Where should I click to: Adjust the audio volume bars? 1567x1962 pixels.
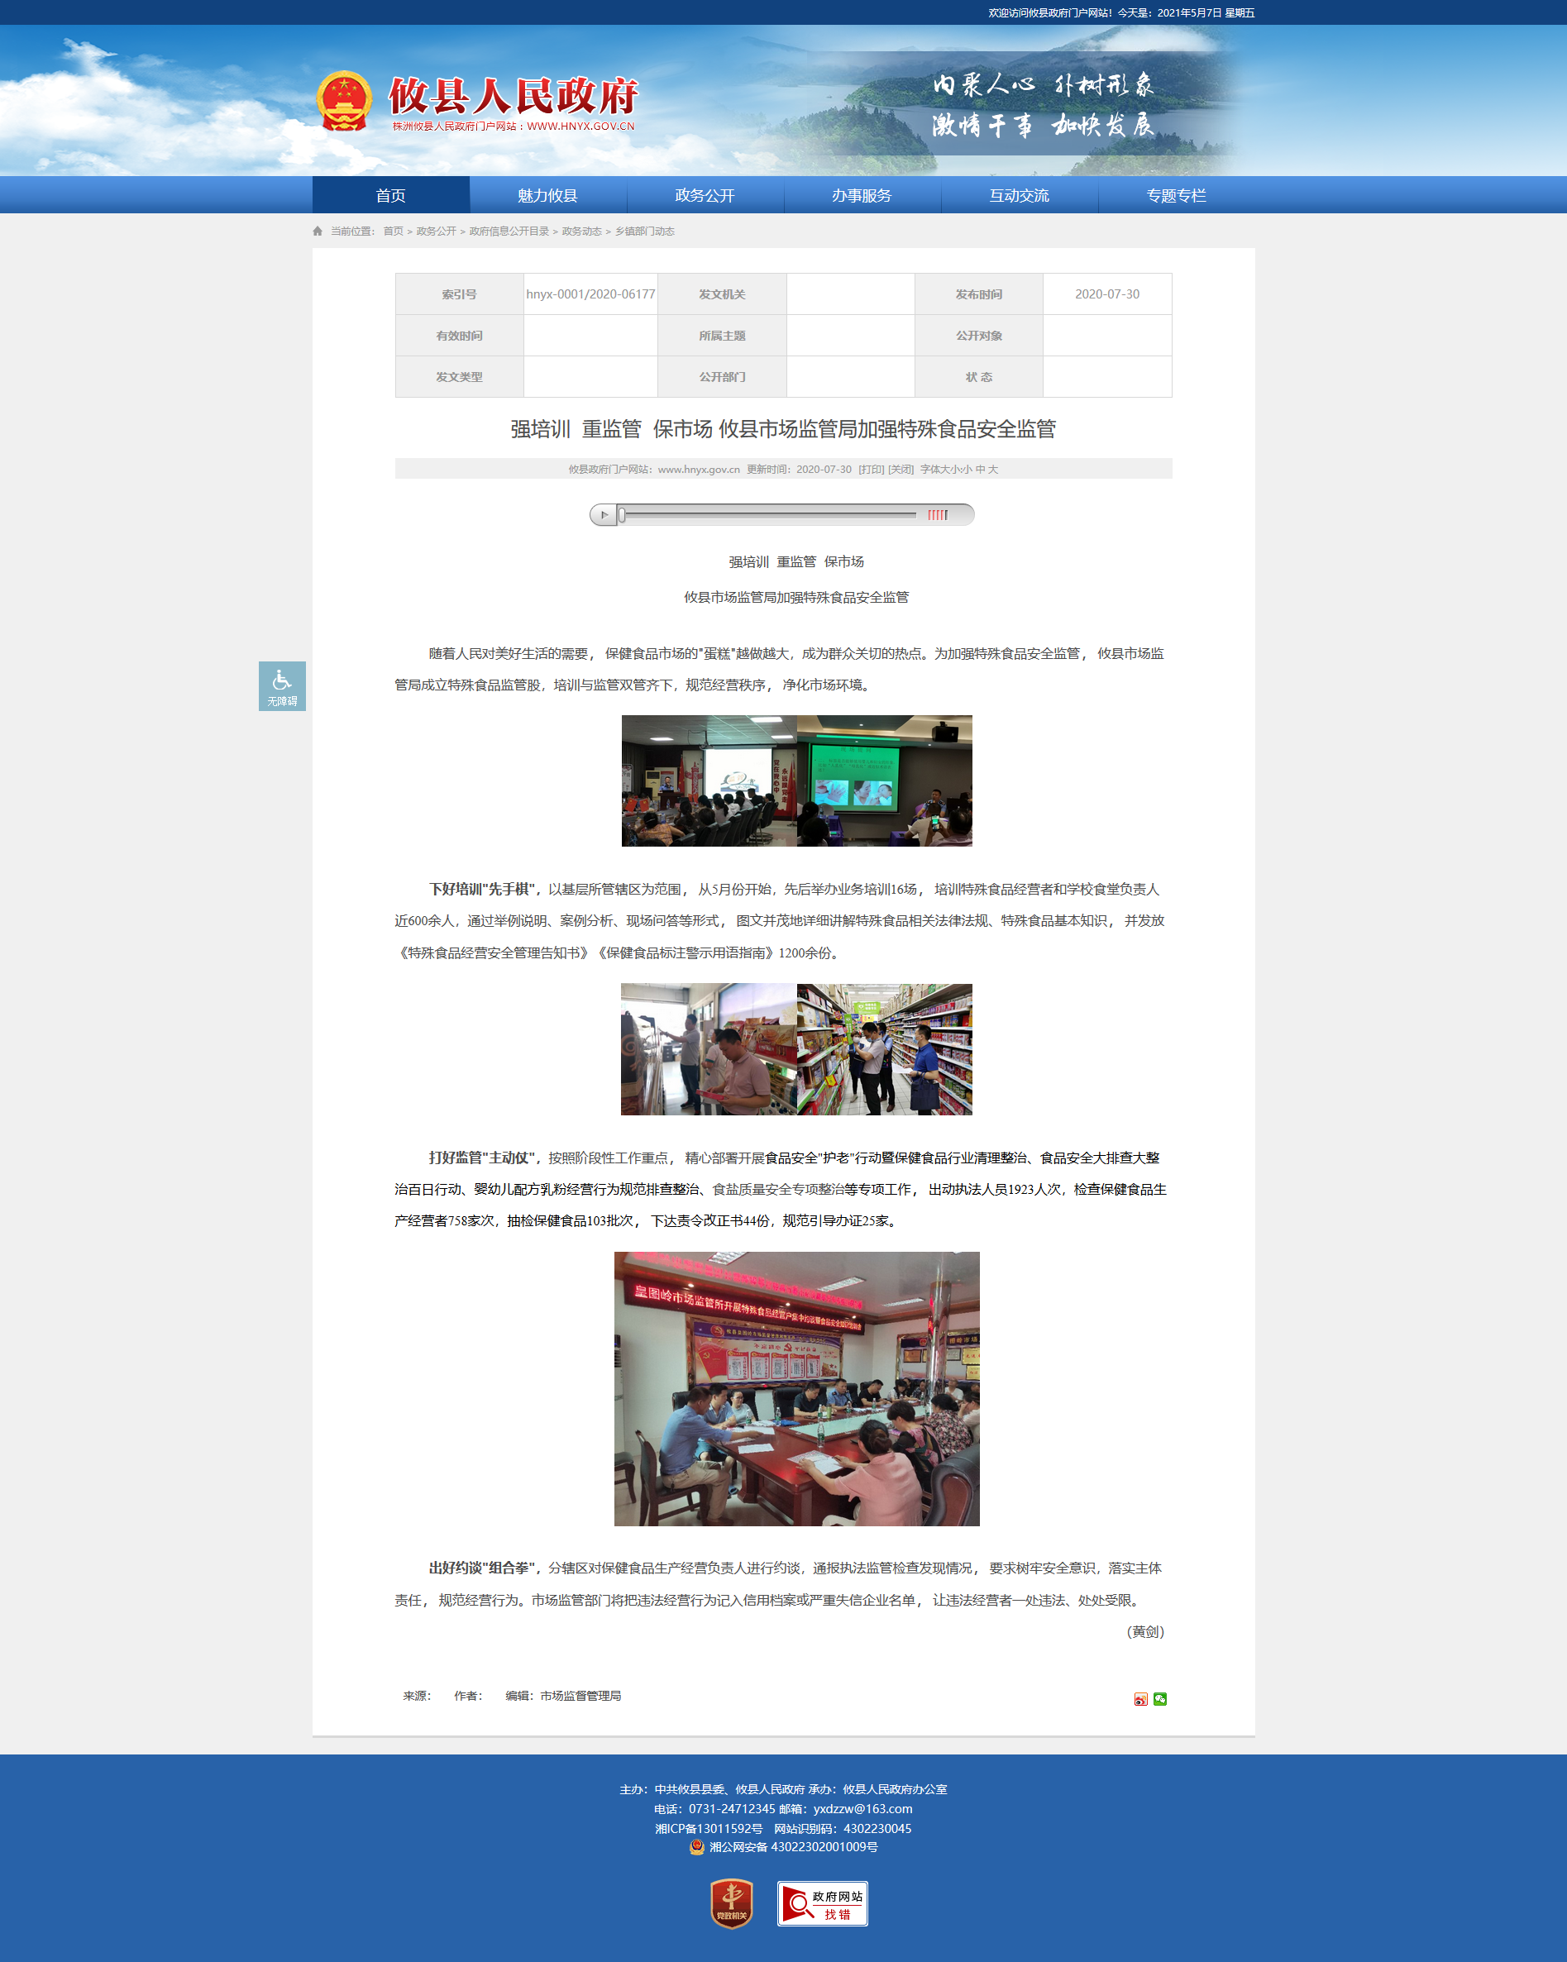[x=937, y=515]
